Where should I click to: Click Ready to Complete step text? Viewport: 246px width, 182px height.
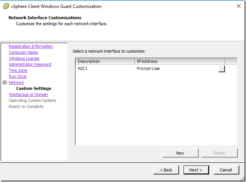coord(26,106)
